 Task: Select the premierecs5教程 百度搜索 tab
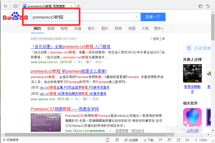[47, 6]
